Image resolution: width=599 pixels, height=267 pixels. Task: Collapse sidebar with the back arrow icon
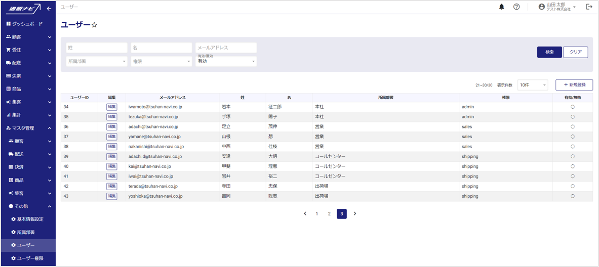(x=49, y=9)
